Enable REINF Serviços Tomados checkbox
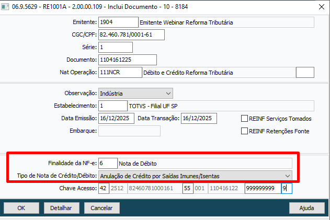This screenshot has height=220, width=330. (x=244, y=119)
